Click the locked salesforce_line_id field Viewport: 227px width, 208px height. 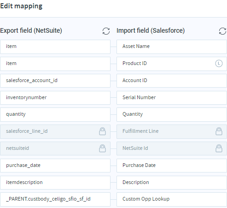click(x=55, y=131)
